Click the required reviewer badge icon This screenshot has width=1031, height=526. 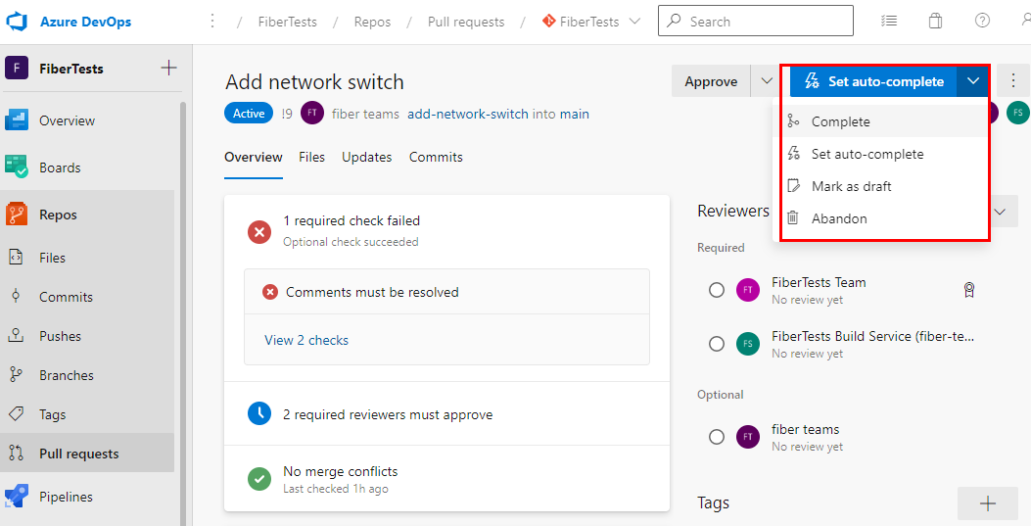tap(968, 289)
